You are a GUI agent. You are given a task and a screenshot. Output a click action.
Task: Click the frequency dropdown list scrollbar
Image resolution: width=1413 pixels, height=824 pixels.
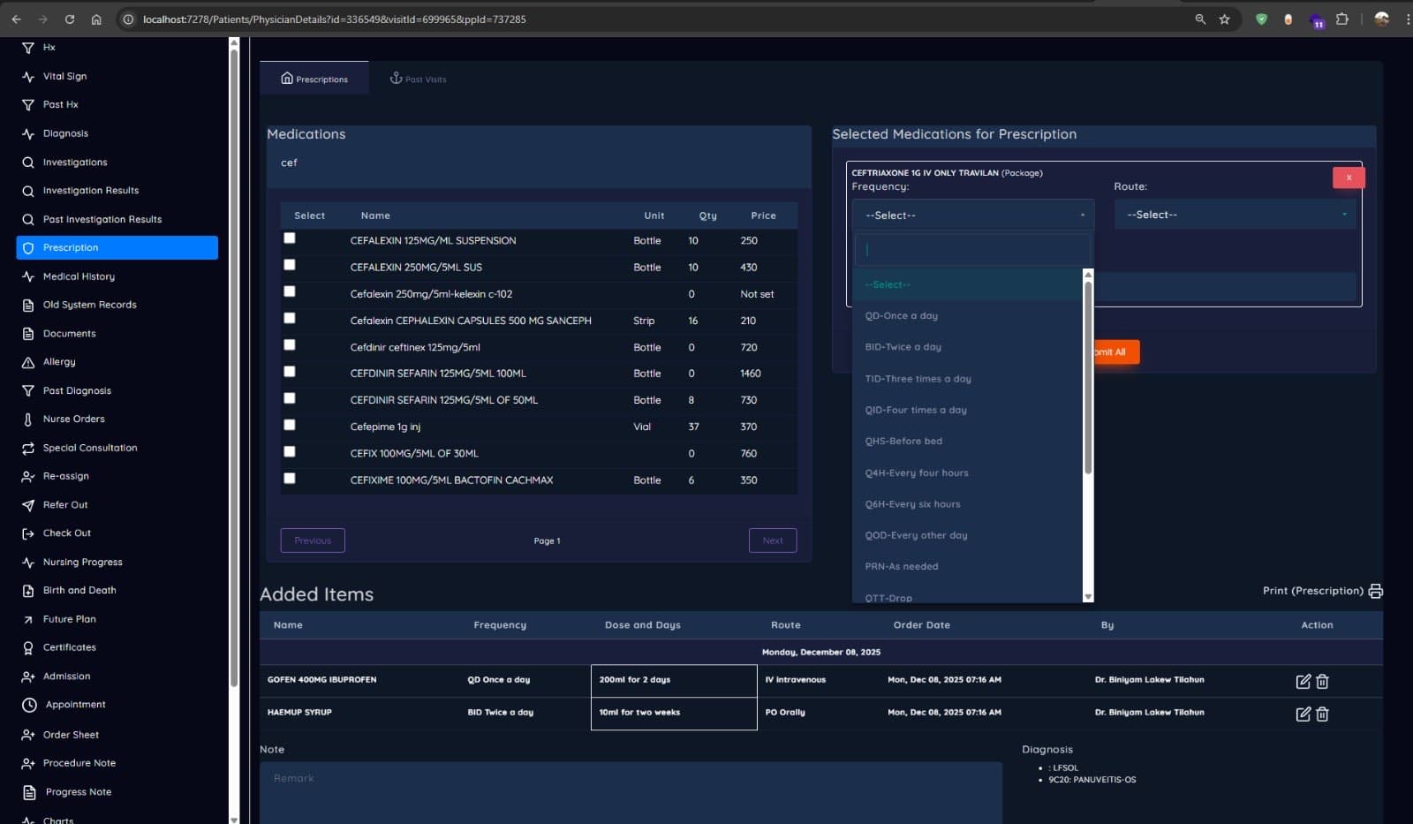[x=1088, y=377]
